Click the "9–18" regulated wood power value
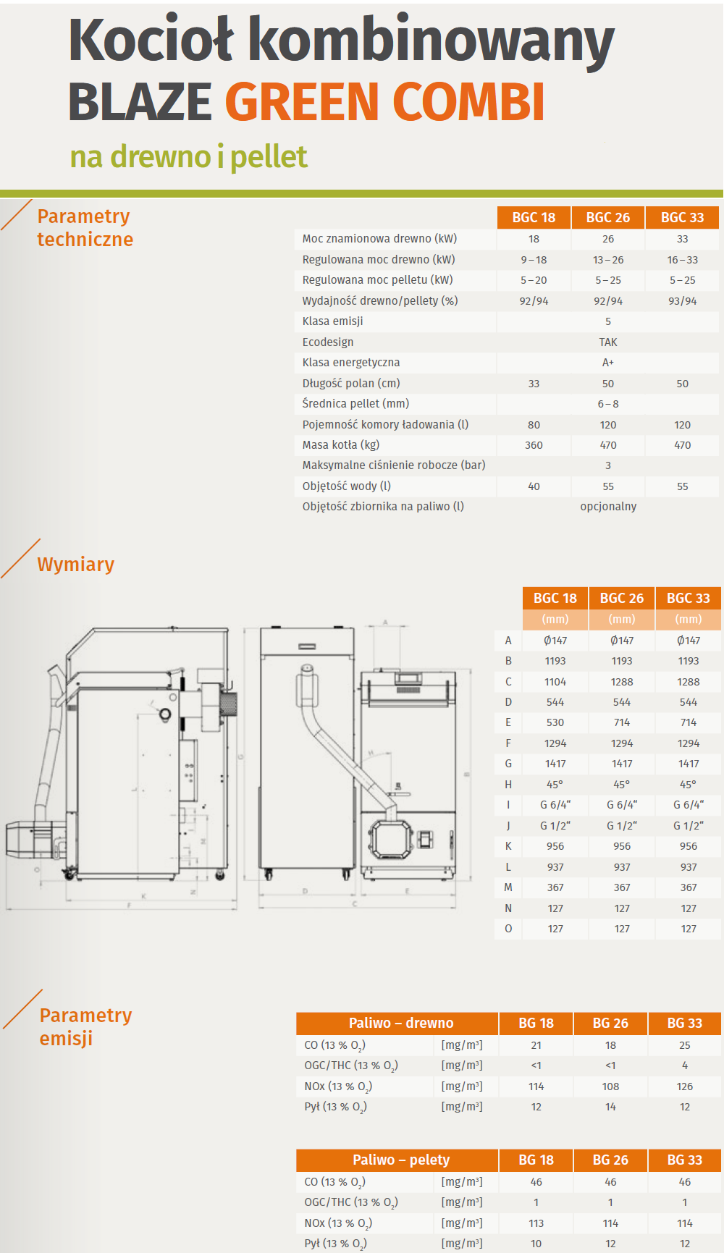 pyautogui.click(x=534, y=260)
